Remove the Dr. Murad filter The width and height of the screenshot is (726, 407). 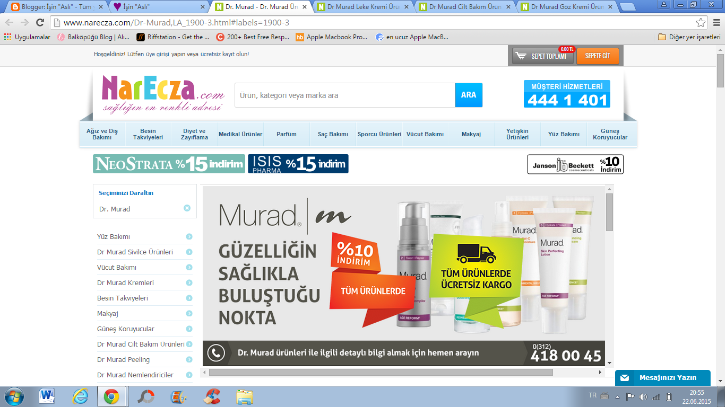click(187, 208)
